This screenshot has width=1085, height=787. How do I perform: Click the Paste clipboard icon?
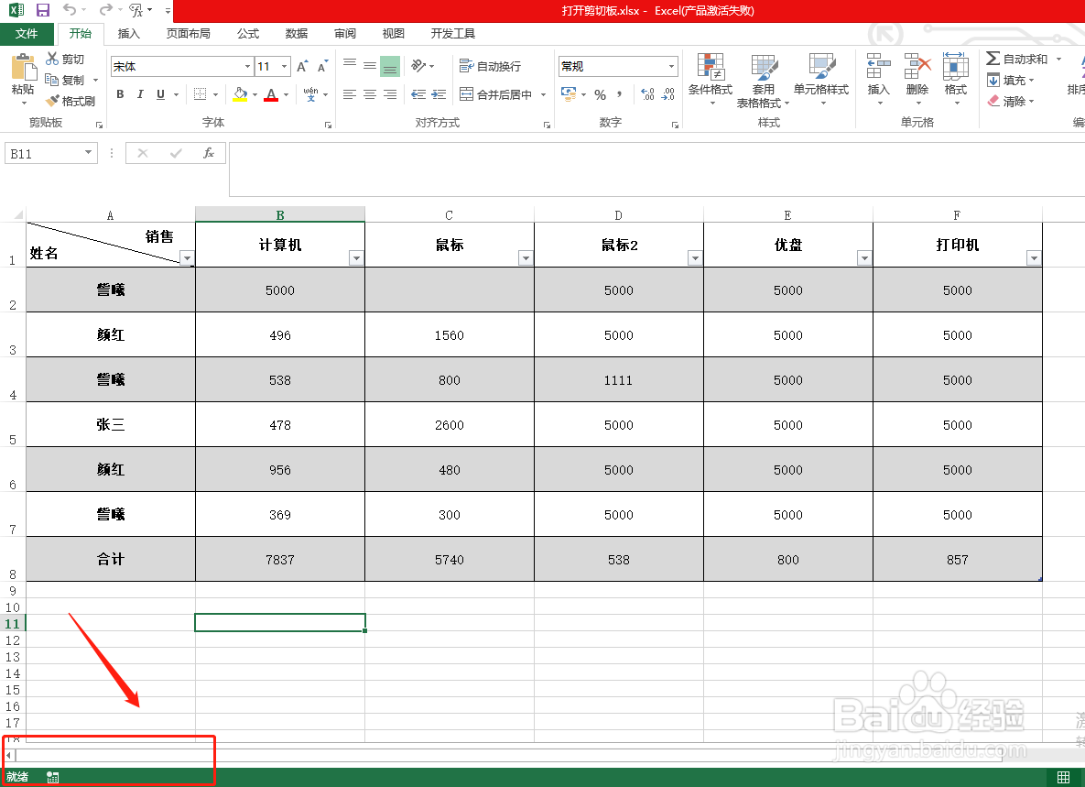tap(23, 68)
